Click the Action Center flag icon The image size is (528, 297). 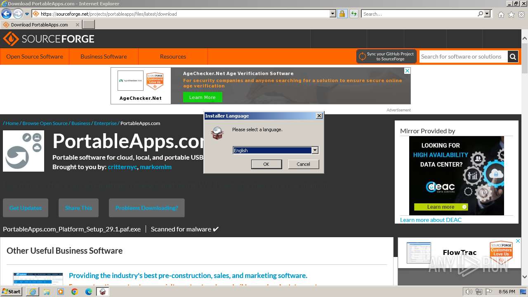(489, 292)
